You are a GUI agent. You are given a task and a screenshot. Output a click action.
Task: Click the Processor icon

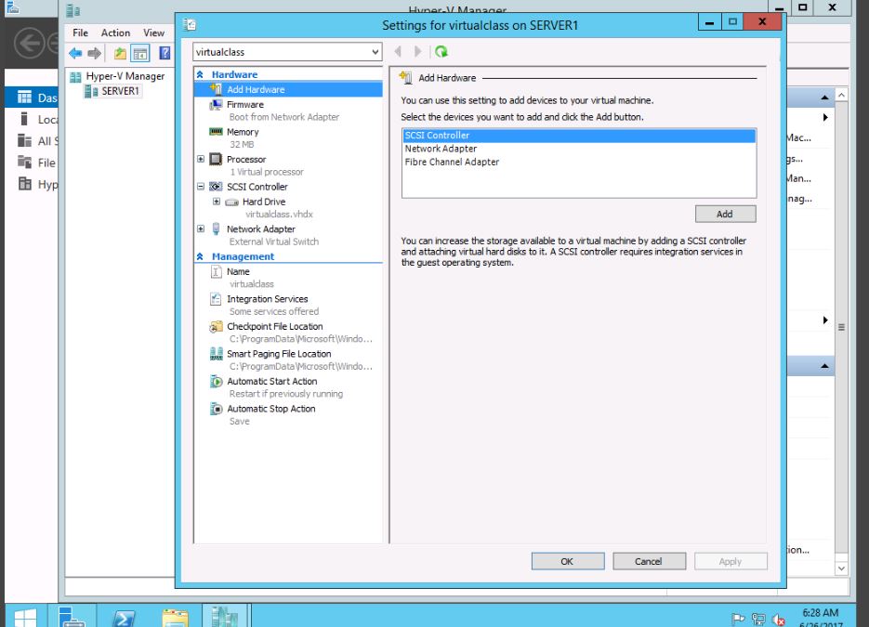pyautogui.click(x=216, y=160)
